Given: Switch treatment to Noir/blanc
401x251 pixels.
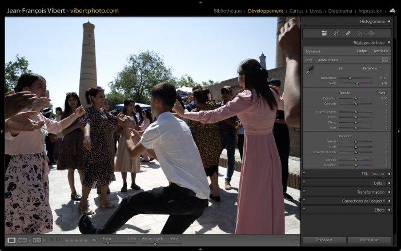Looking at the screenshot, I should point(380,51).
